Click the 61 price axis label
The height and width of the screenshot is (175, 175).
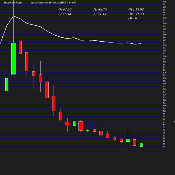(x=164, y=135)
